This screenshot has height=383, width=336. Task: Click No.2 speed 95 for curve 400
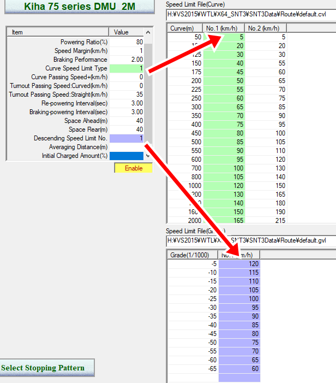coord(266,125)
